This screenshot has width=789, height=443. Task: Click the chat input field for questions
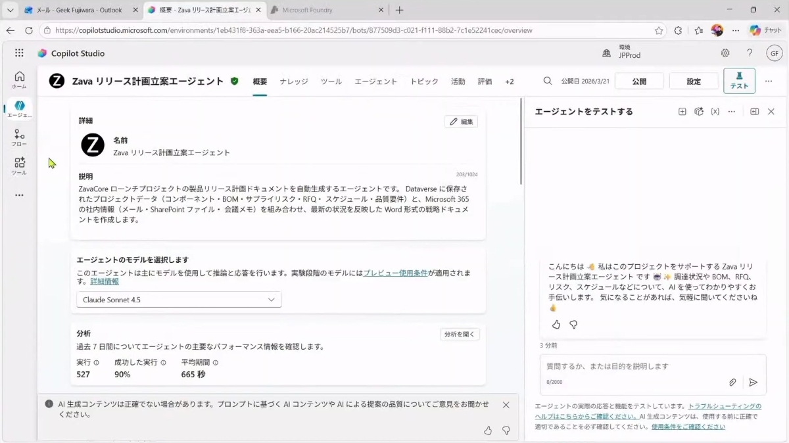631,366
